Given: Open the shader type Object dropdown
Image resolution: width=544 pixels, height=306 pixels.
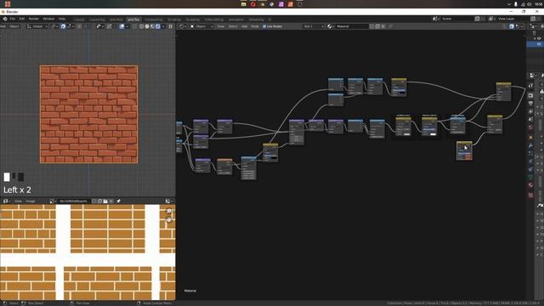Looking at the screenshot, I should (x=201, y=26).
